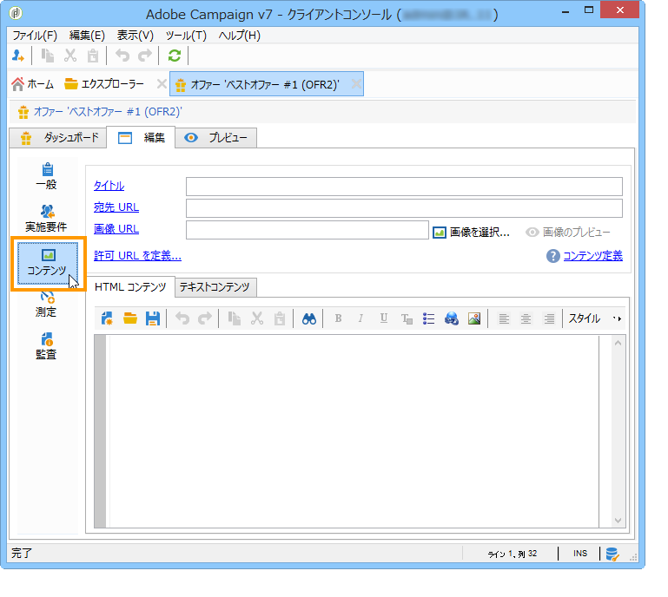The height and width of the screenshot is (597, 668).
Task: Open the 一般 section in the sidebar
Action: point(46,176)
